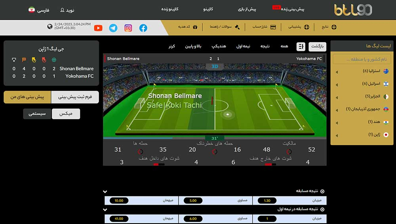Click the Iran flag language icon

coord(32,10)
